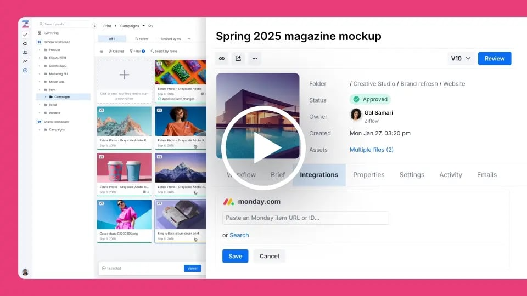527x296 pixels.
Task: Click the circled plus icon in sidebar
Action: pos(25,70)
